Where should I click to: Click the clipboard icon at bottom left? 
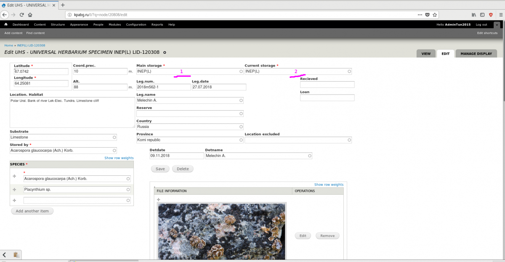16,255
